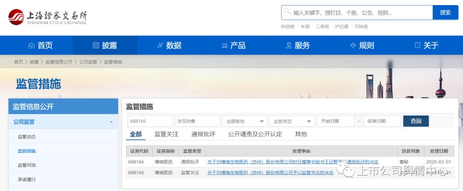
Task: Focus the keyword search input field
Action: pos(357,13)
